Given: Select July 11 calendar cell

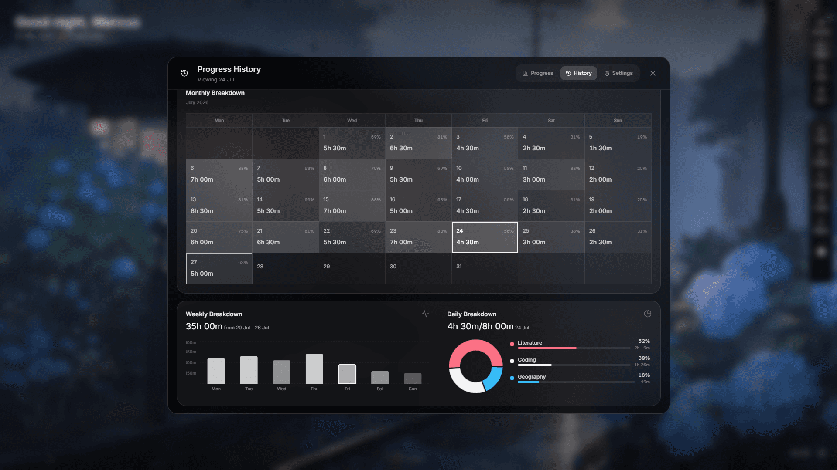Looking at the screenshot, I should point(551,174).
